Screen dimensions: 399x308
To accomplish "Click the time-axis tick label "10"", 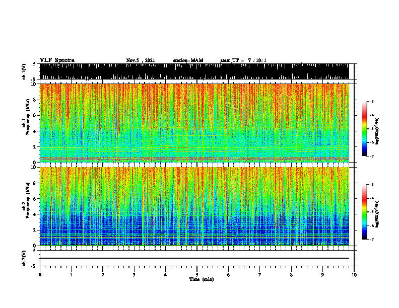I will [354, 275].
